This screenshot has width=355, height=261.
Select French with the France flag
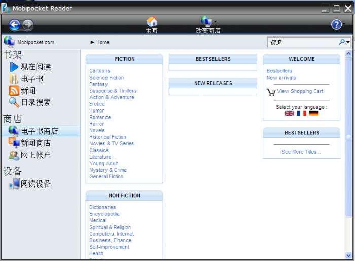[301, 113]
